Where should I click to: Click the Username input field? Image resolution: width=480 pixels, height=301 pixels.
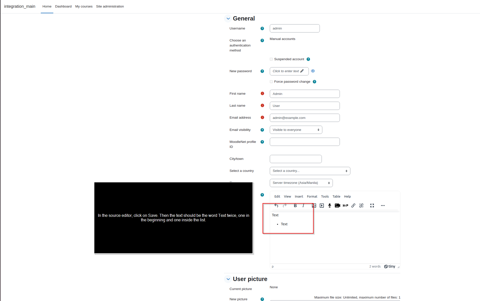pos(295,28)
